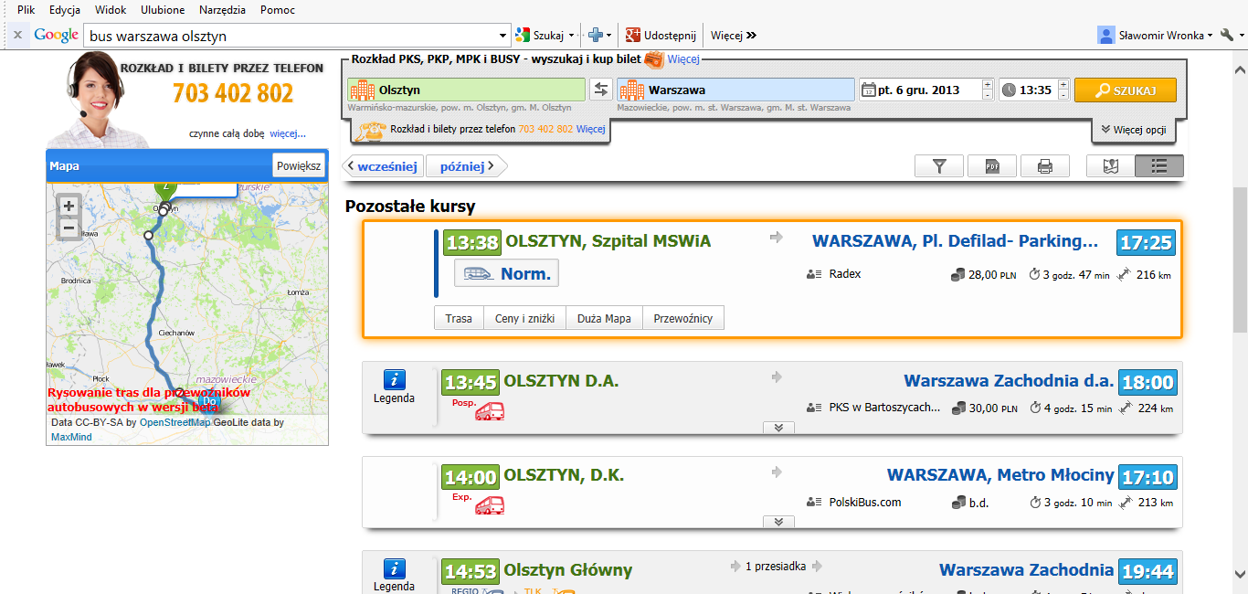Click the date field pt. 6 gru. 2013
The image size is (1248, 594).
(920, 90)
